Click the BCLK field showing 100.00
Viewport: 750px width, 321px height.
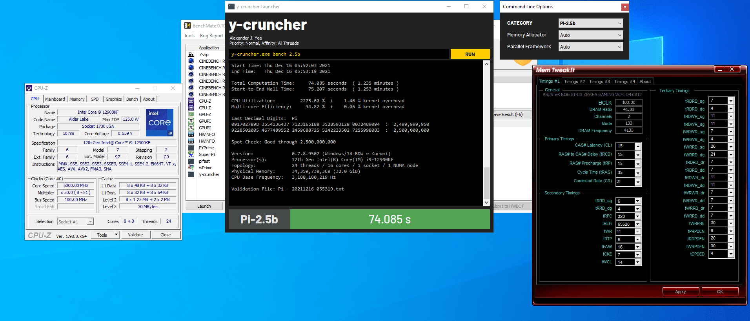coord(629,102)
